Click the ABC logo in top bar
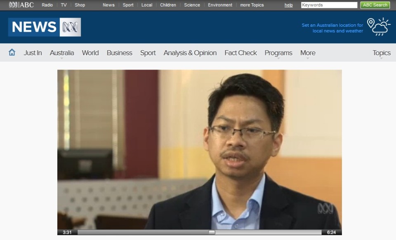The image size is (396, 240). pos(21,5)
